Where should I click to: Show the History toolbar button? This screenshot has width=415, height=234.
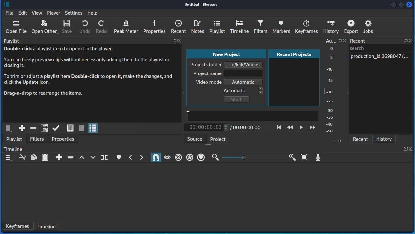point(331,27)
